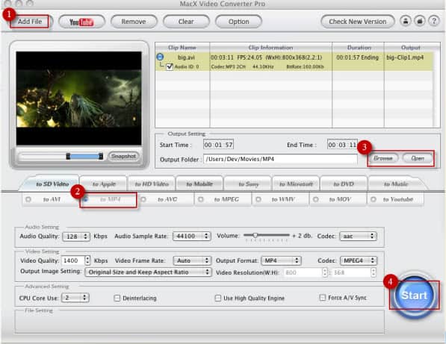Switch to the to Apple tab
The width and height of the screenshot is (446, 344).
click(104, 184)
